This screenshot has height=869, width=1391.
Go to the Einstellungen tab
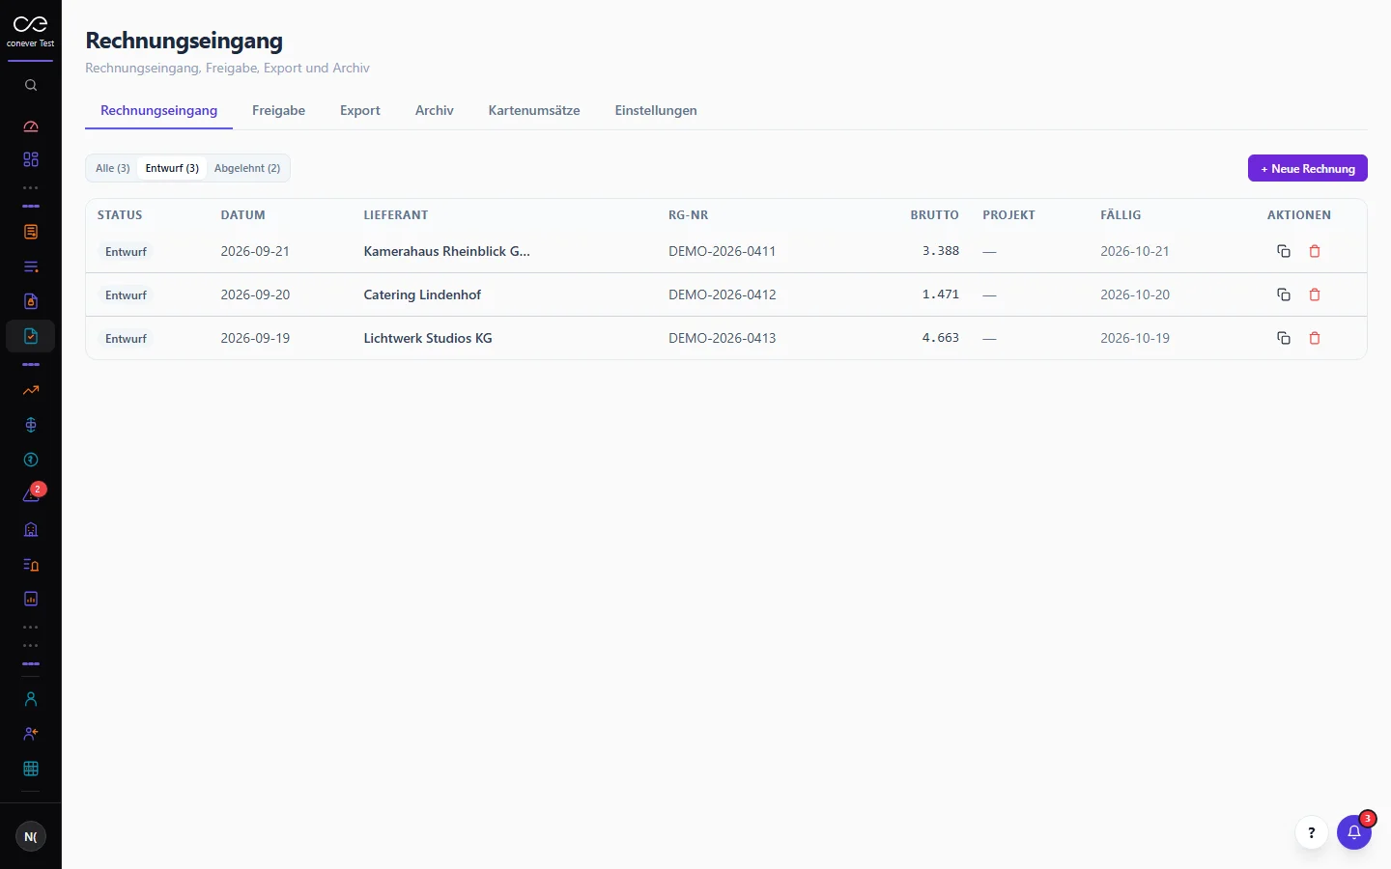(656, 111)
